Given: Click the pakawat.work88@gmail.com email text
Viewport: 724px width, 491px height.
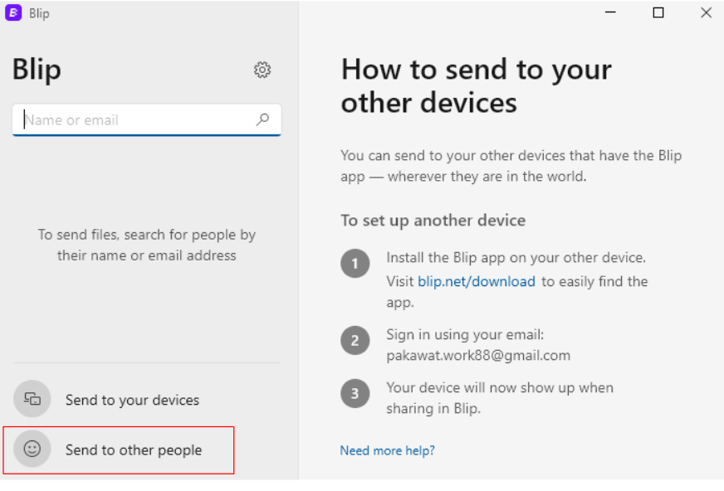Looking at the screenshot, I should (x=478, y=355).
